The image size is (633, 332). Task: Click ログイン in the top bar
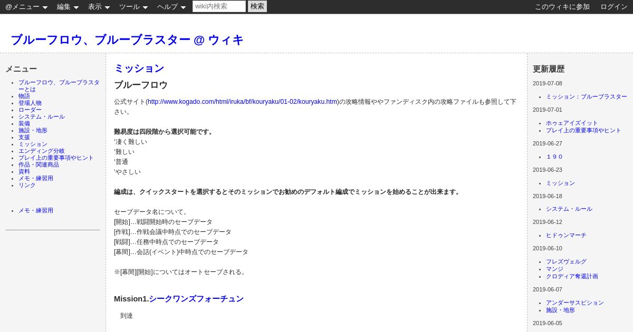tap(614, 7)
